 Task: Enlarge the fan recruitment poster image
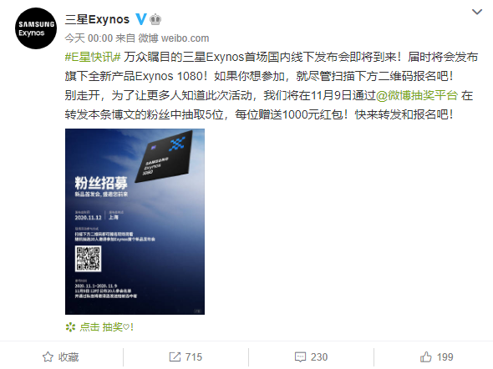135,221
